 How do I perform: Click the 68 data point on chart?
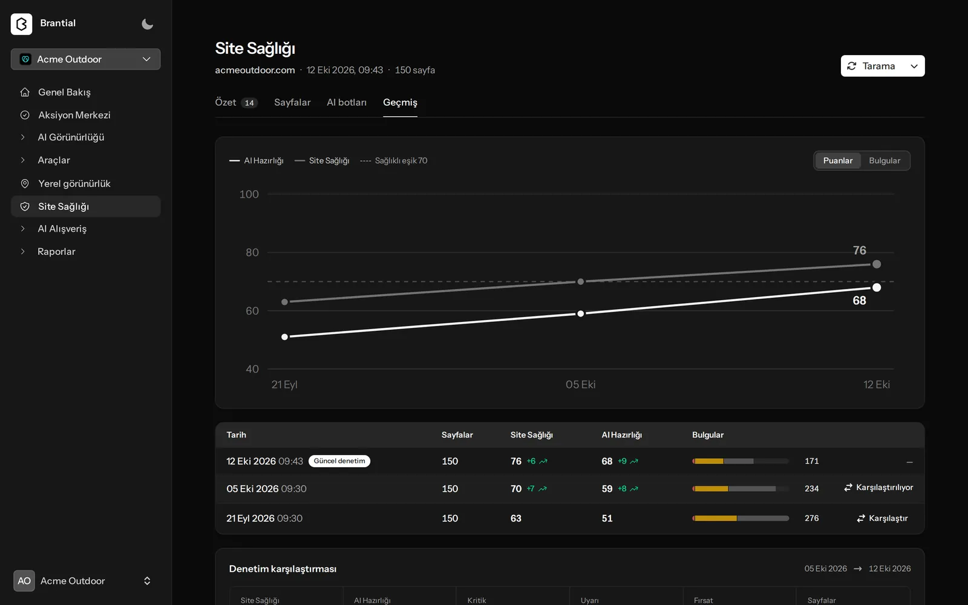(x=877, y=287)
